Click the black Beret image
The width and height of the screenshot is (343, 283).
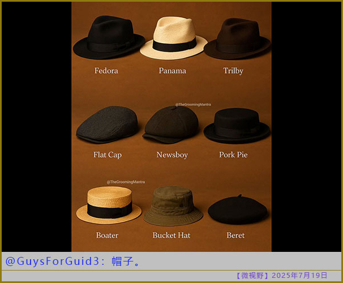(x=237, y=211)
